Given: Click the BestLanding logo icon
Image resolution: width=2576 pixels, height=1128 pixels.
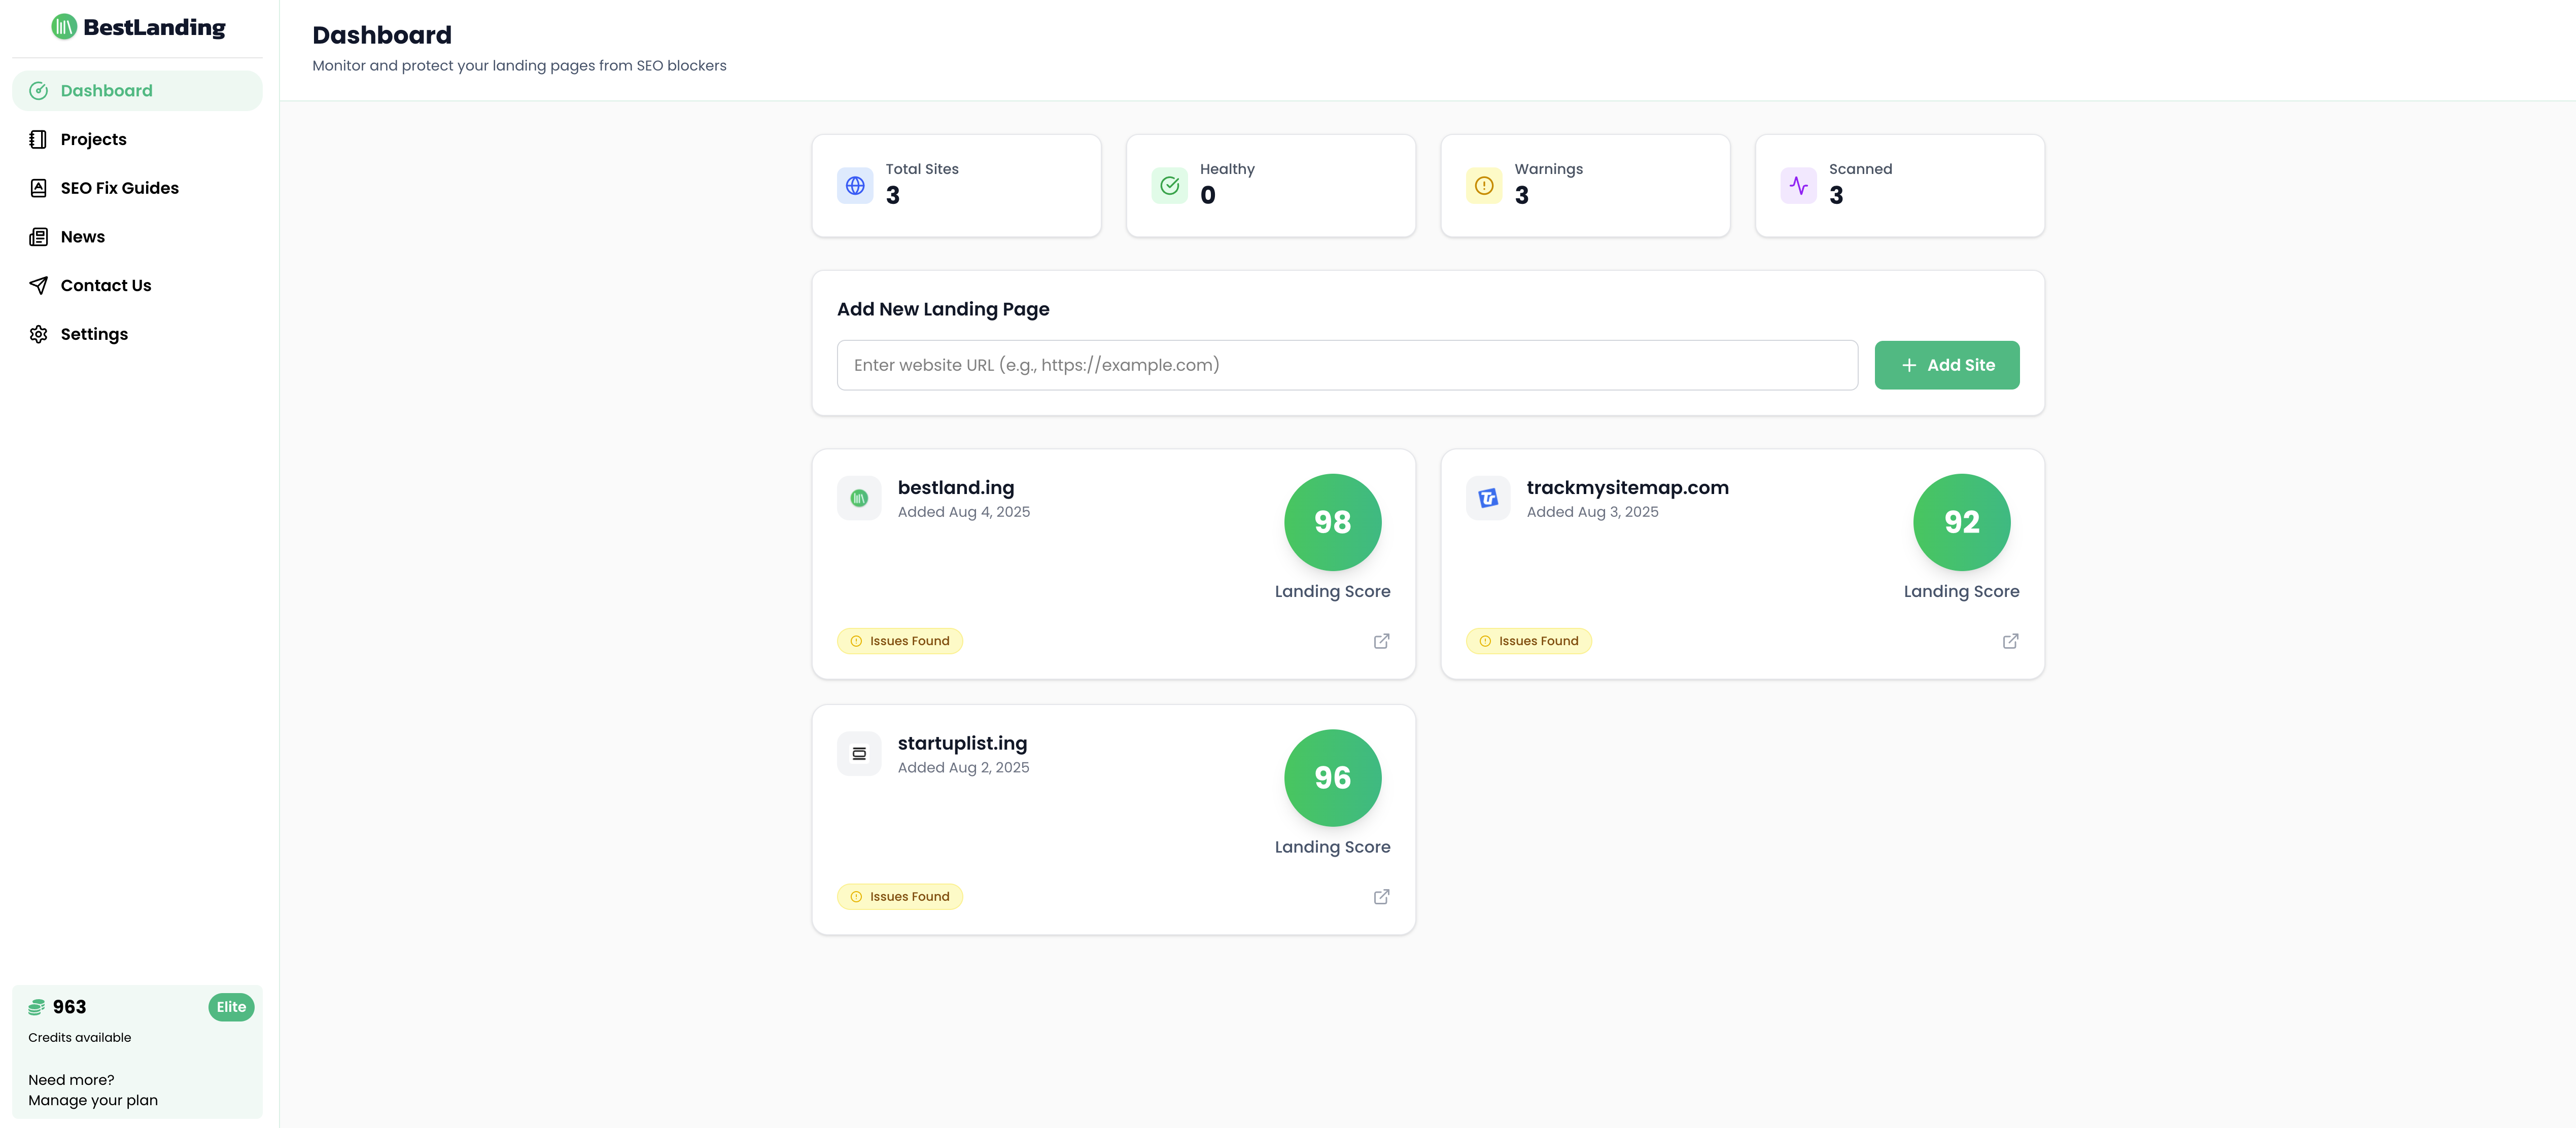Looking at the screenshot, I should click(x=64, y=27).
